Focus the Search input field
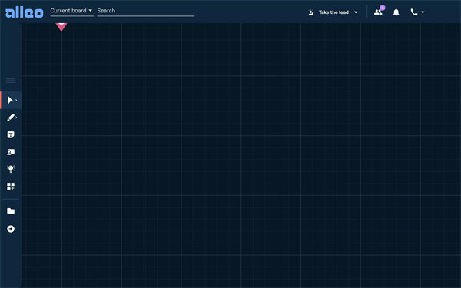Image resolution: width=461 pixels, height=288 pixels. pos(145,11)
